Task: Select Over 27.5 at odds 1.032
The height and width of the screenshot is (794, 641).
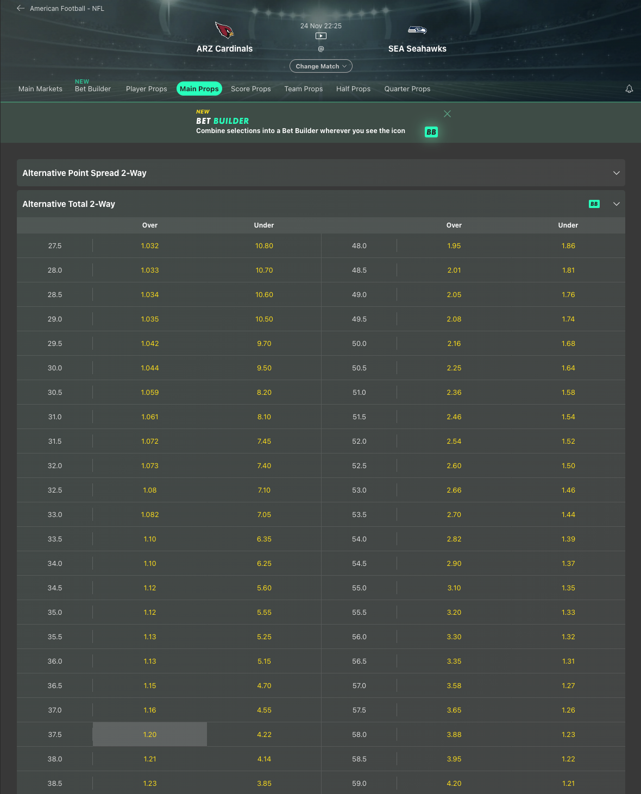Action: (x=150, y=245)
